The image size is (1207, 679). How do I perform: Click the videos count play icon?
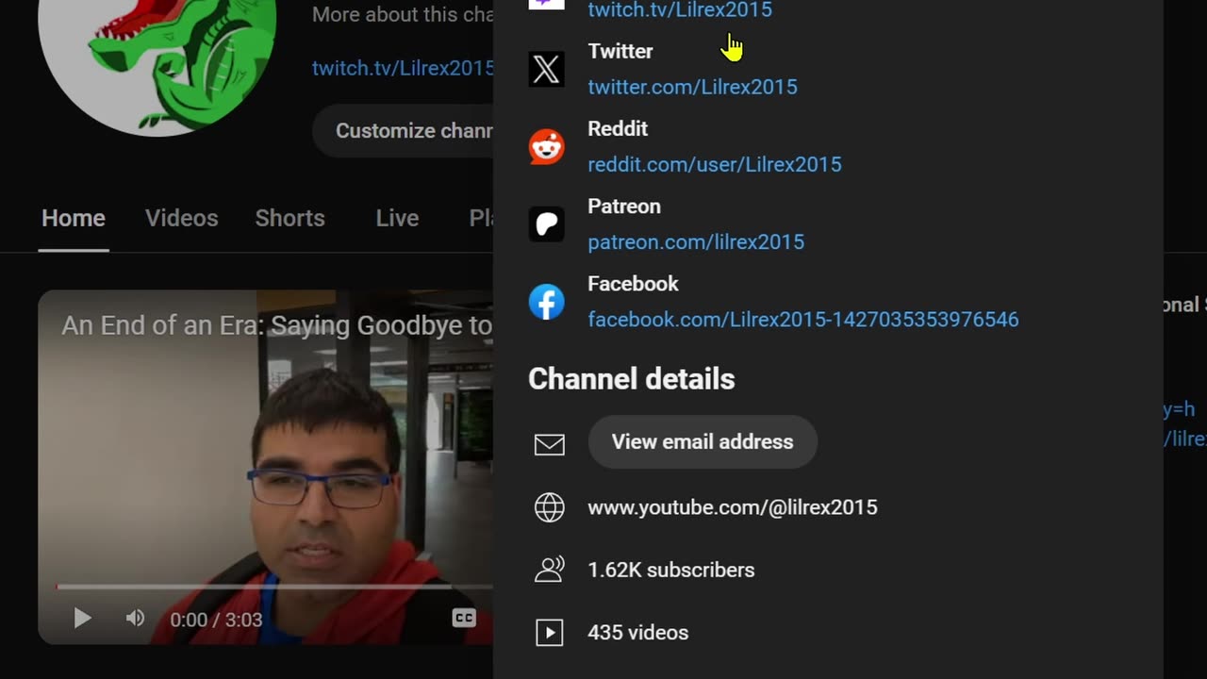pyautogui.click(x=549, y=633)
